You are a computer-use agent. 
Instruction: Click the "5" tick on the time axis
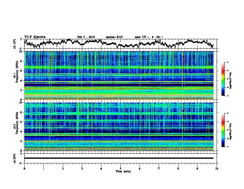[x=120, y=169]
